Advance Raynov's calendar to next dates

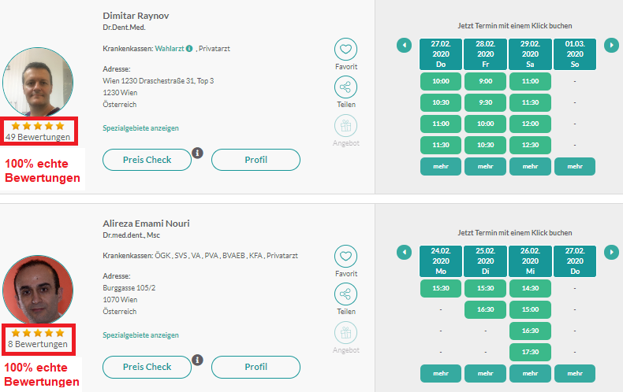(x=611, y=45)
